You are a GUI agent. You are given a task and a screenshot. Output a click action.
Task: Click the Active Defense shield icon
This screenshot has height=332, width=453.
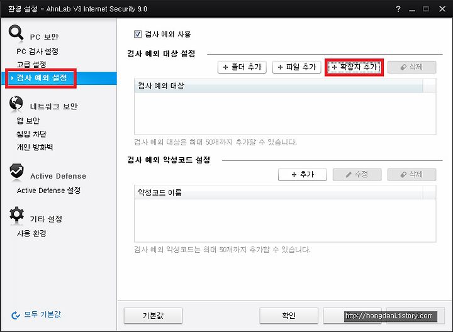pos(16,171)
